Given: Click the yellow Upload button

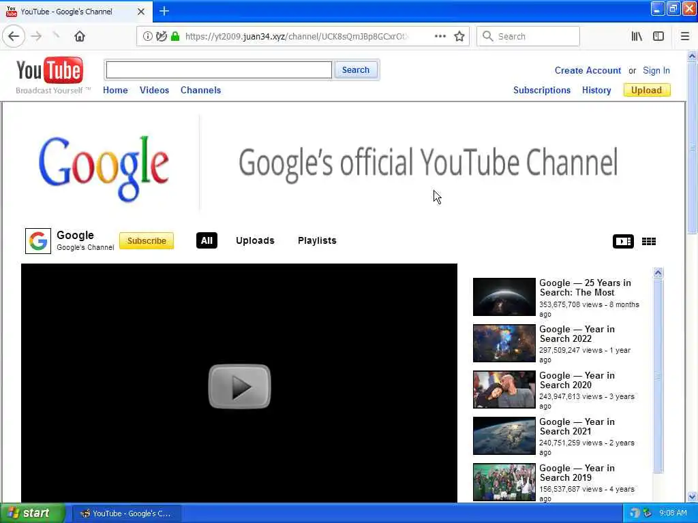Looking at the screenshot, I should [646, 91].
